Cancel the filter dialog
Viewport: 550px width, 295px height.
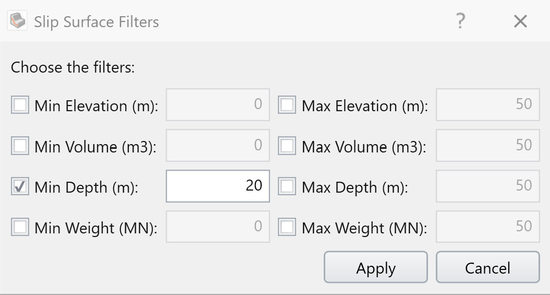(x=488, y=267)
